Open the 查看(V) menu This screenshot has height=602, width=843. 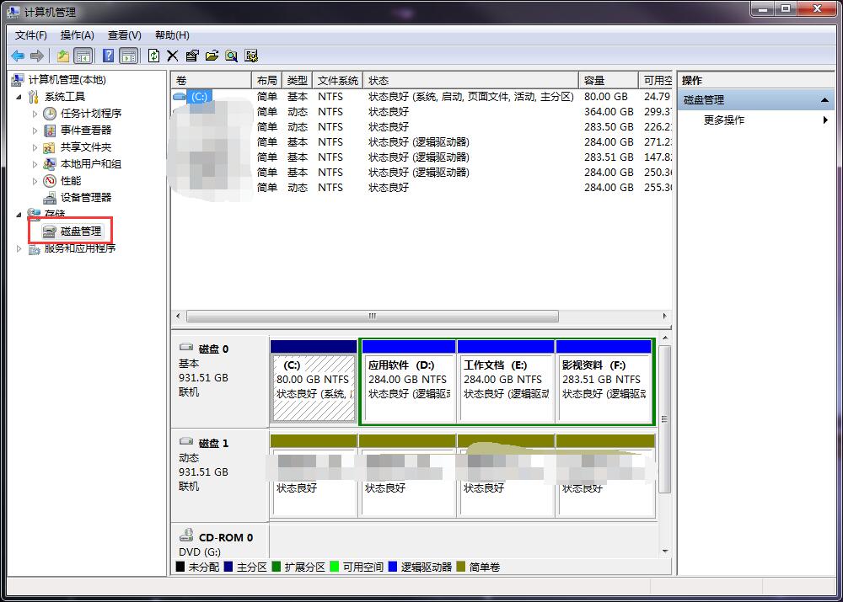click(x=124, y=35)
